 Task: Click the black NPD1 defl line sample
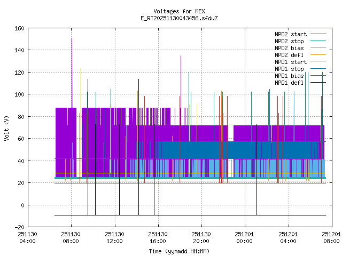click(317, 83)
